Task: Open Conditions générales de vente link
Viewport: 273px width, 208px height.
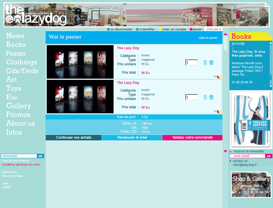Action: click(21, 165)
